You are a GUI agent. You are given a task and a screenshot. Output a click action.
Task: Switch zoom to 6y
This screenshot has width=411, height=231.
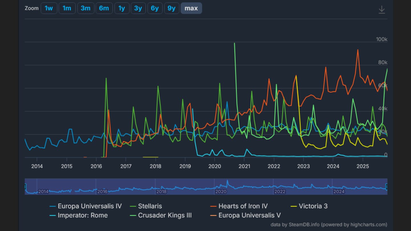coord(155,8)
